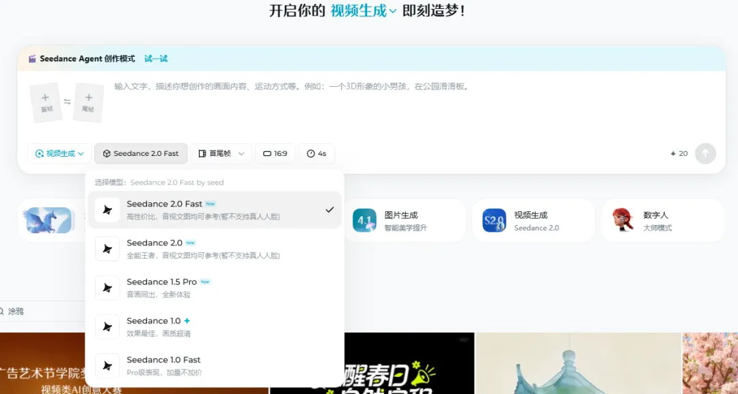The height and width of the screenshot is (394, 738).
Task: Select the Seedance 2.0 model option
Action: click(x=215, y=249)
